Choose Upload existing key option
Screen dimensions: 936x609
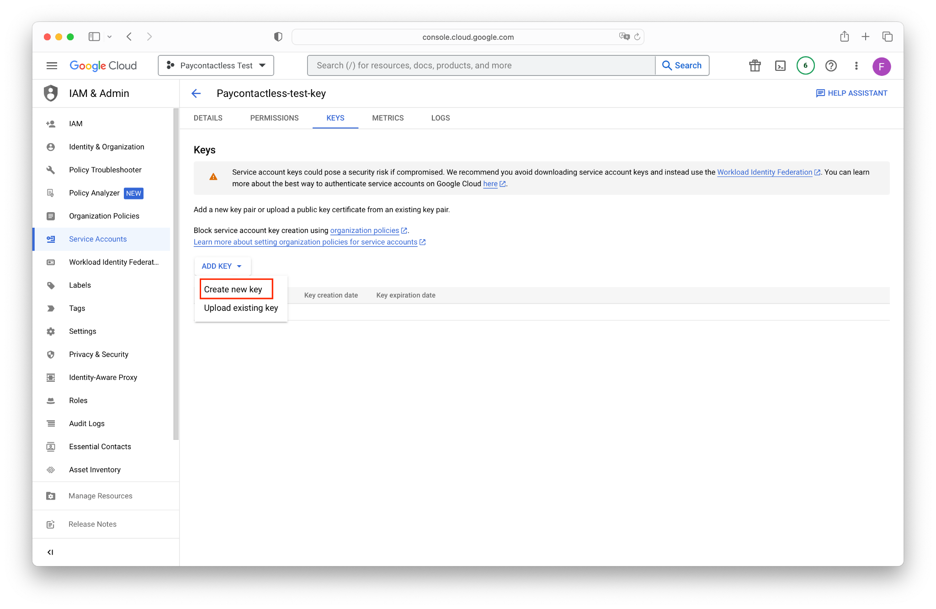(x=241, y=308)
